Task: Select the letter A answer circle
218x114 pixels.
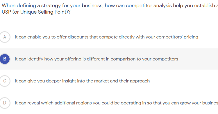Action: click(x=5, y=37)
